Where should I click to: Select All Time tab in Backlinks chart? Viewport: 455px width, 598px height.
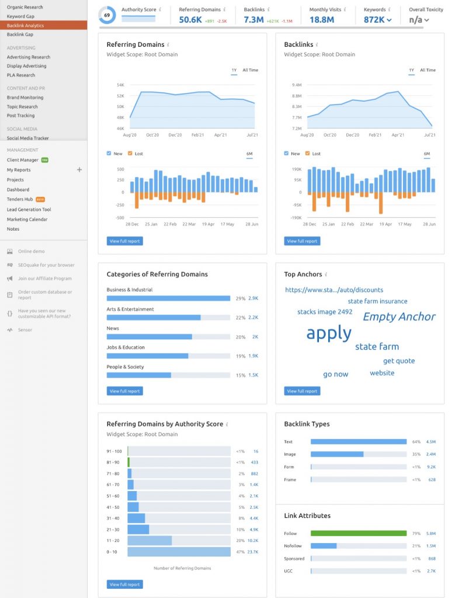point(428,70)
